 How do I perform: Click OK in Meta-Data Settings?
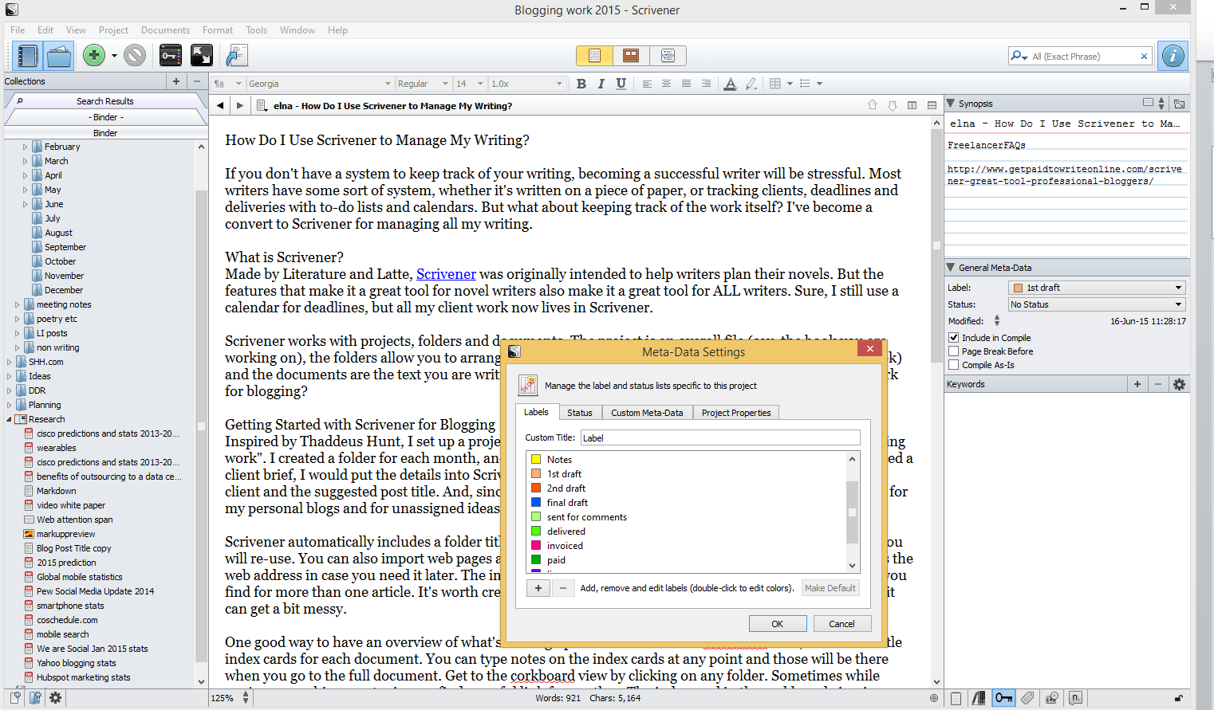(x=778, y=624)
